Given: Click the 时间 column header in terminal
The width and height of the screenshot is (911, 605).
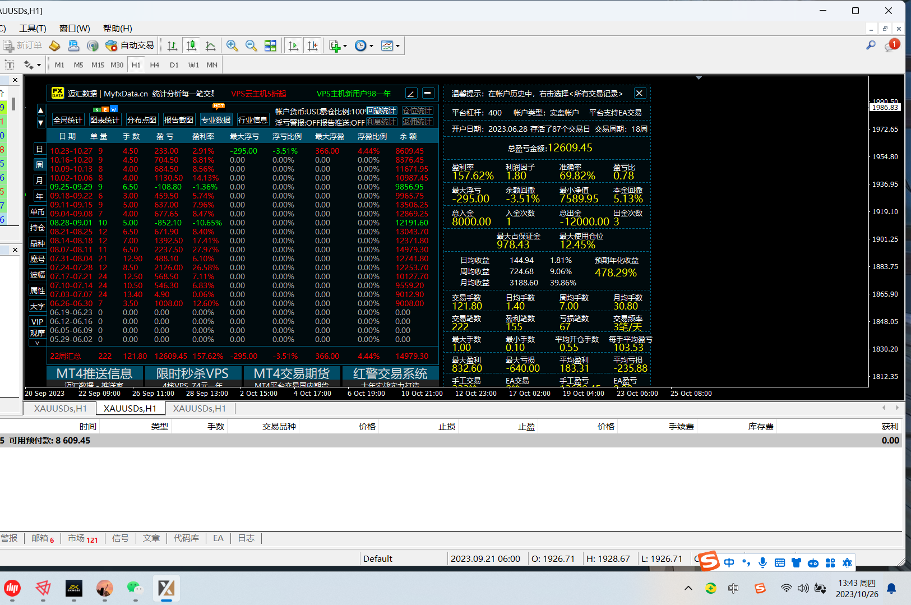Looking at the screenshot, I should pos(88,427).
